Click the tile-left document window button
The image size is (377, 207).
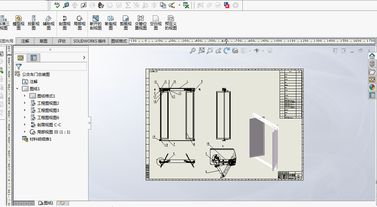tap(335, 51)
